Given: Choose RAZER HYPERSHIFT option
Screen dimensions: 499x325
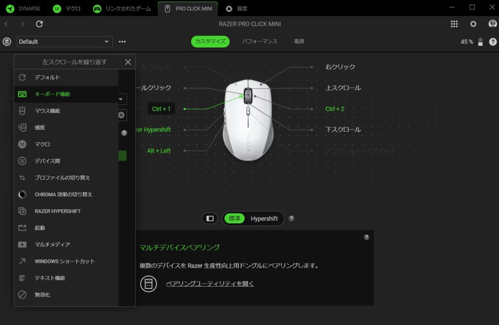Looking at the screenshot, I should coord(66,211).
